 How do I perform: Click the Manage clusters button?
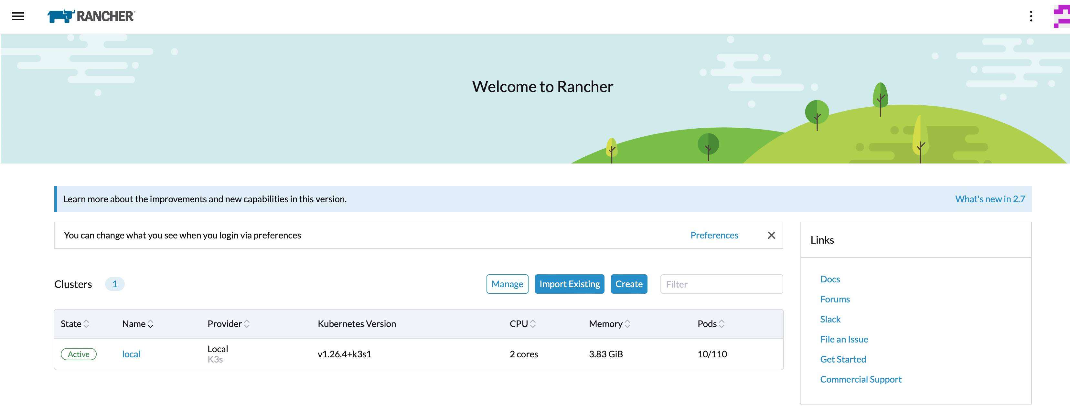point(507,284)
